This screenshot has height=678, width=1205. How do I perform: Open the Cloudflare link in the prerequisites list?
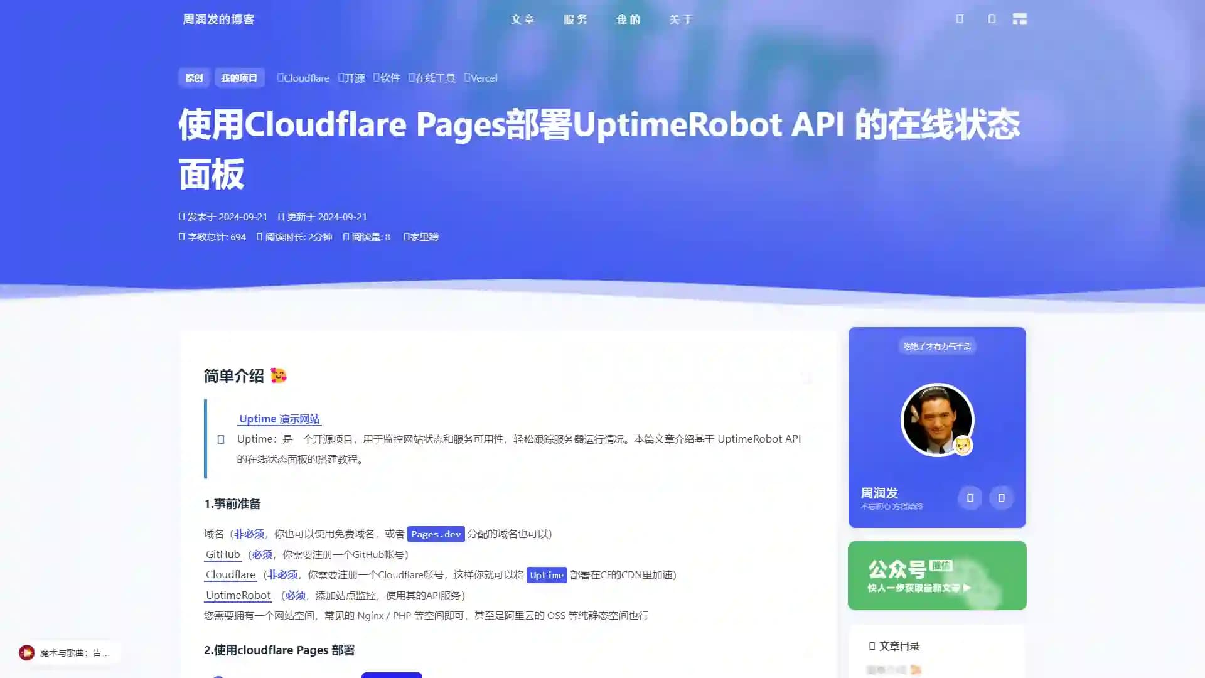tap(230, 574)
